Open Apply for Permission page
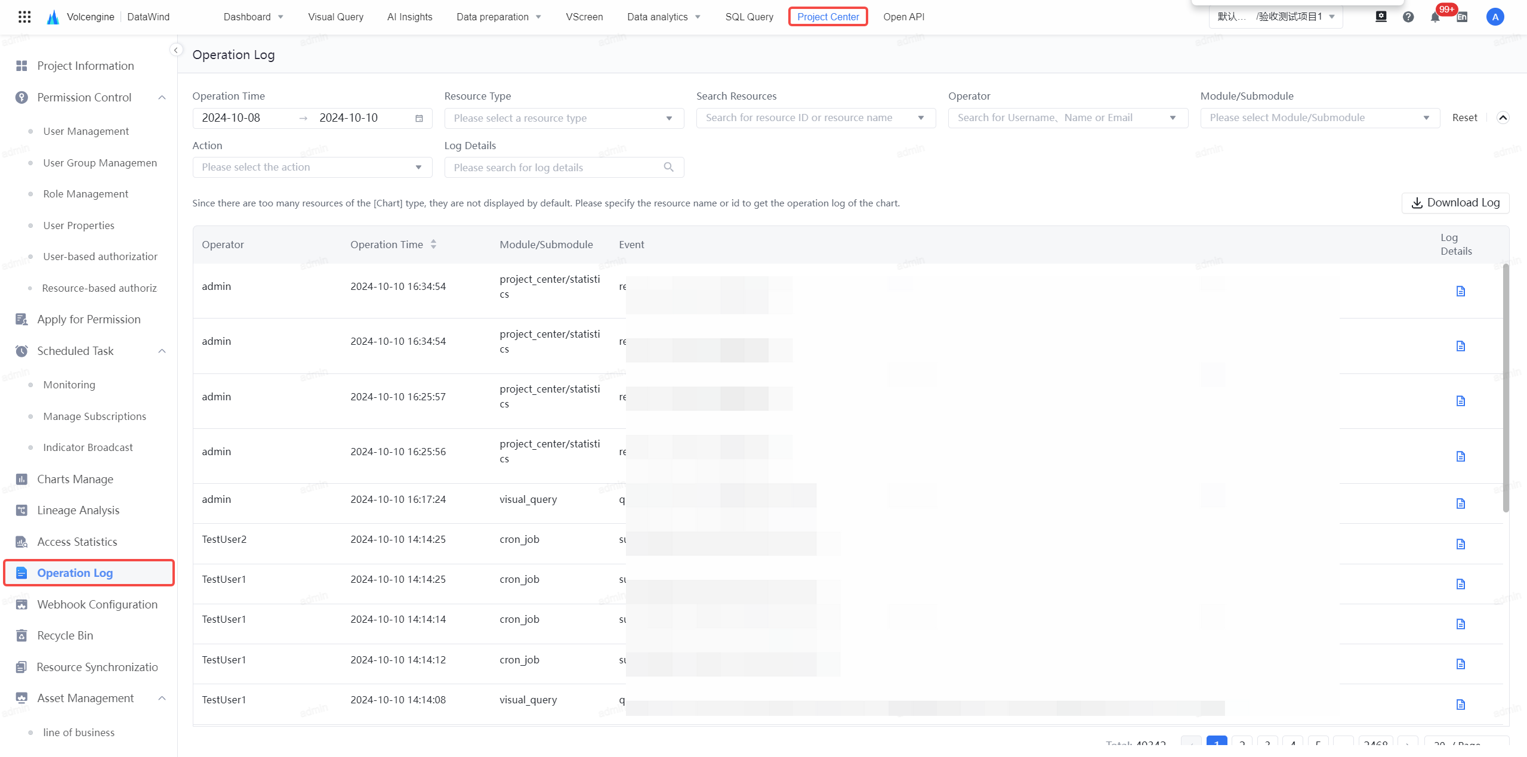 [89, 319]
